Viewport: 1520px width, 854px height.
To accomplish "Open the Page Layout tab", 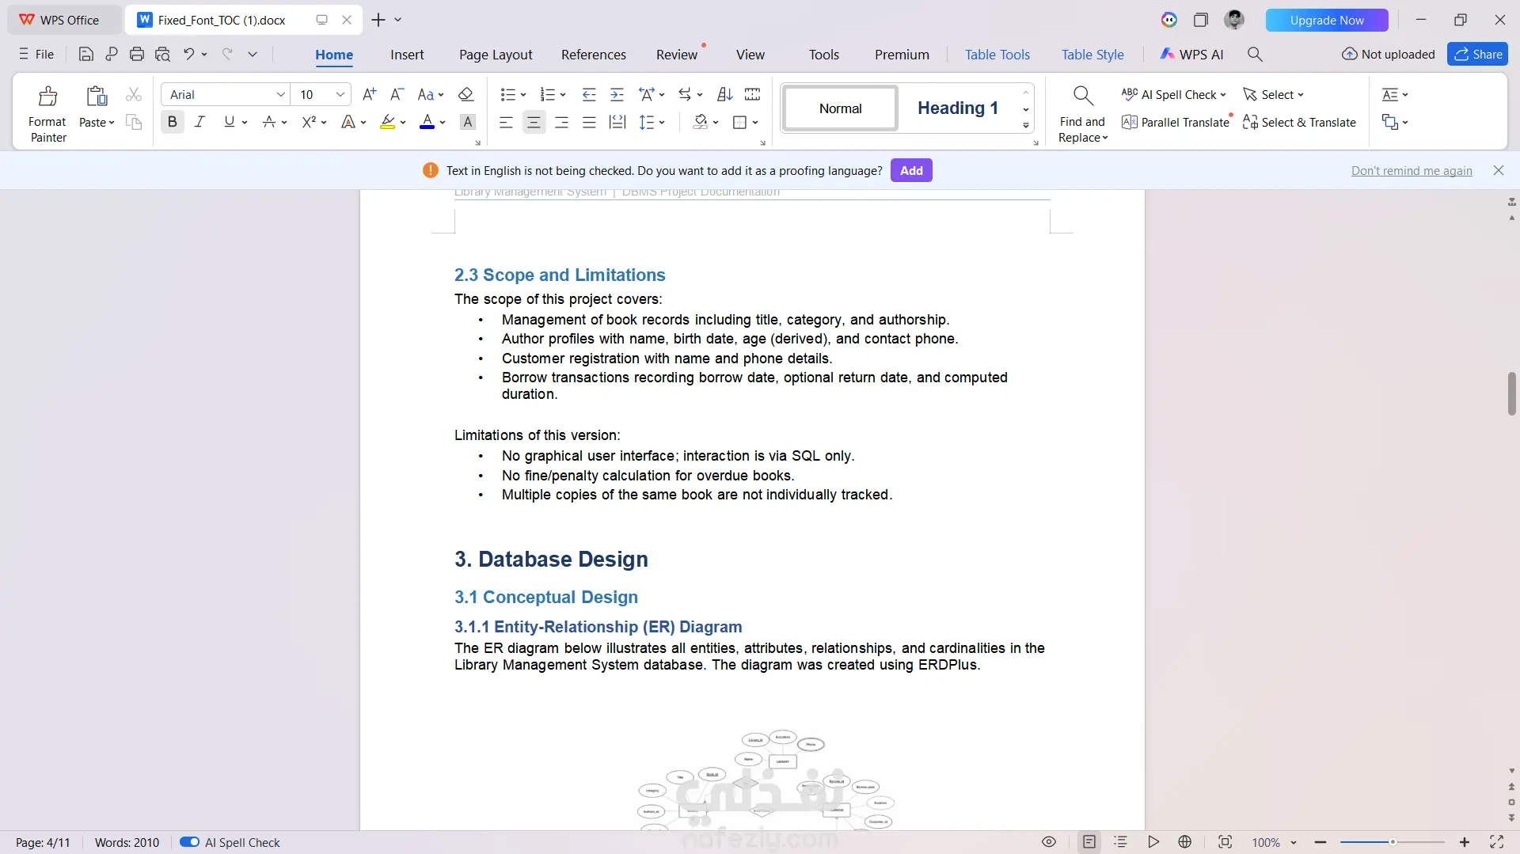I will (x=496, y=55).
